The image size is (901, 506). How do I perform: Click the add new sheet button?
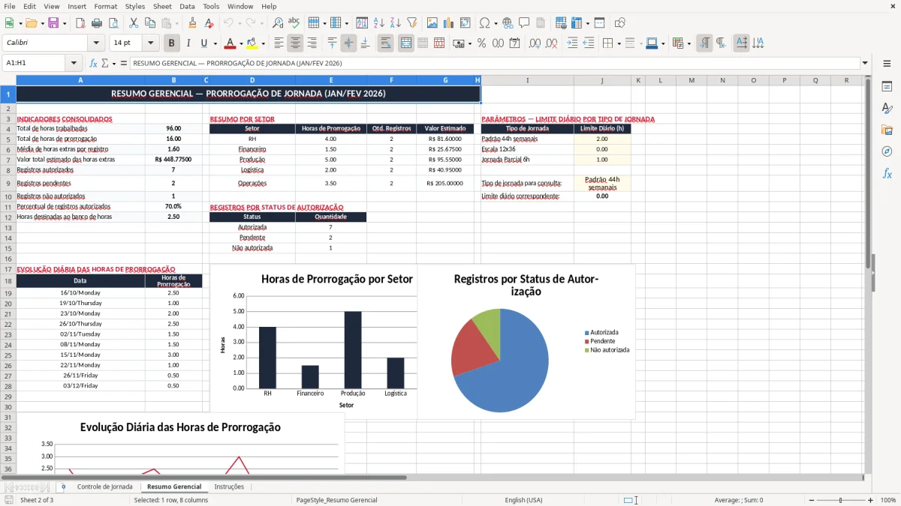pyautogui.click(x=63, y=487)
